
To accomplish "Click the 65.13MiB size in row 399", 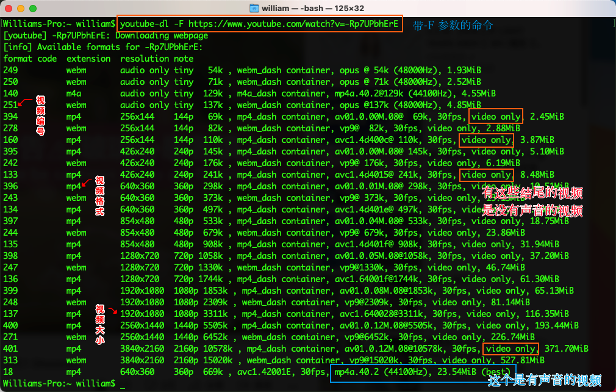I will (x=554, y=291).
